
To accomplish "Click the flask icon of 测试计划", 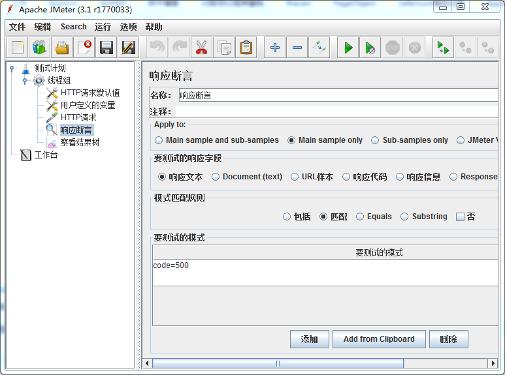I will [x=25, y=68].
